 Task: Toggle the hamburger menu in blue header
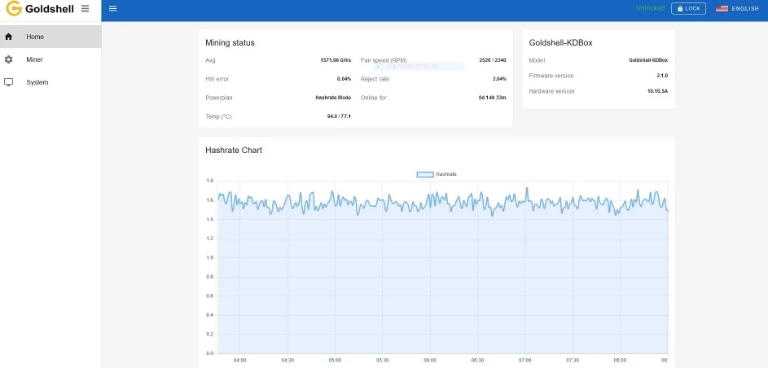tap(113, 8)
